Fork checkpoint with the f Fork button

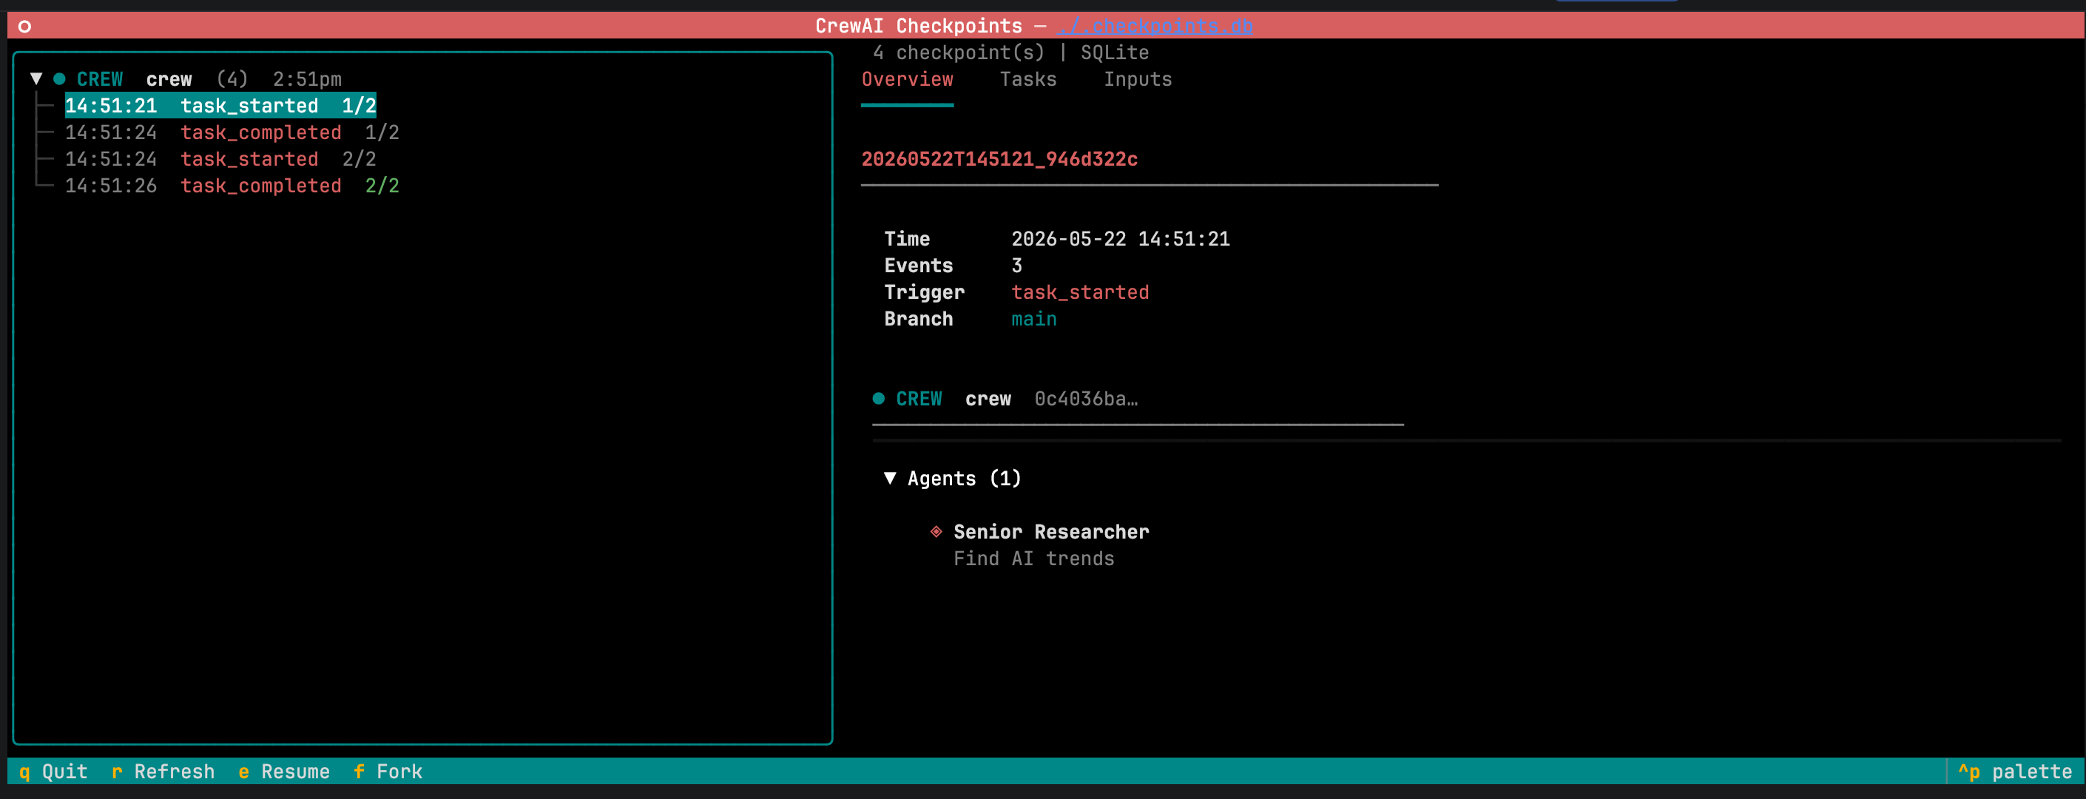pos(388,772)
